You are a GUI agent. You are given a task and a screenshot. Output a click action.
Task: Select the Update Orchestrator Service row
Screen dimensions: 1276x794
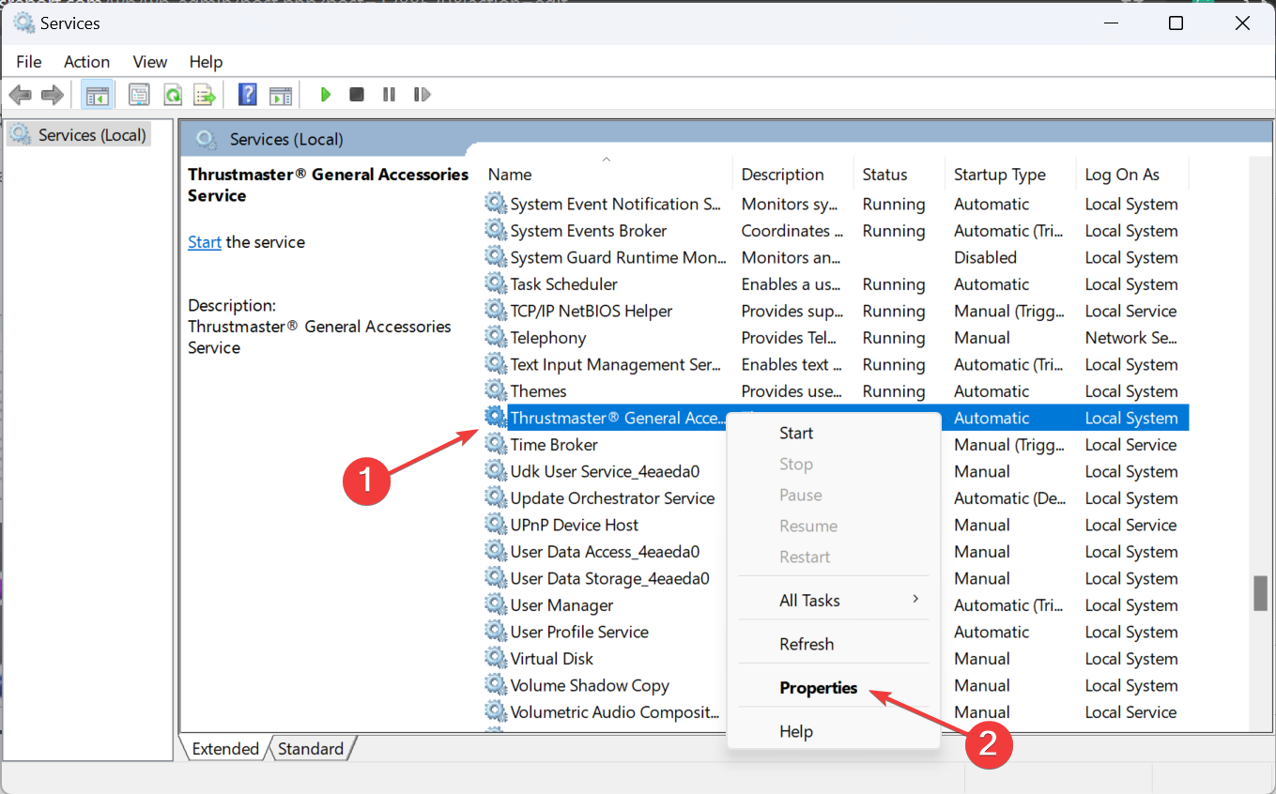point(606,497)
